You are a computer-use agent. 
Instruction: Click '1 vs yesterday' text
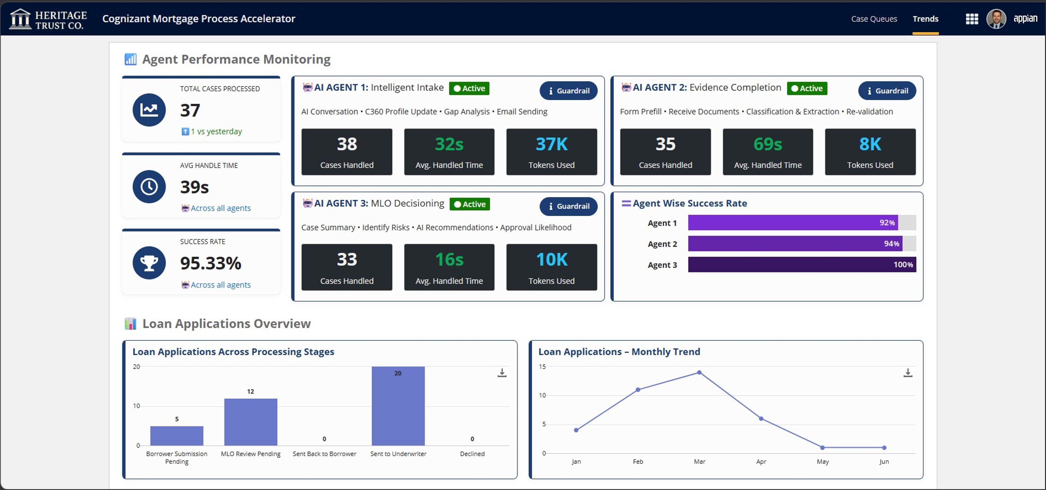coord(217,131)
